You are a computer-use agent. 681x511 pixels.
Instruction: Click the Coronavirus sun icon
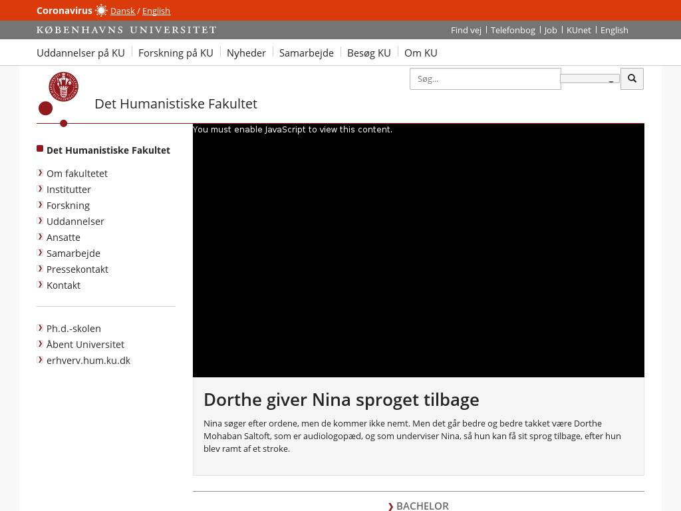[x=101, y=11]
